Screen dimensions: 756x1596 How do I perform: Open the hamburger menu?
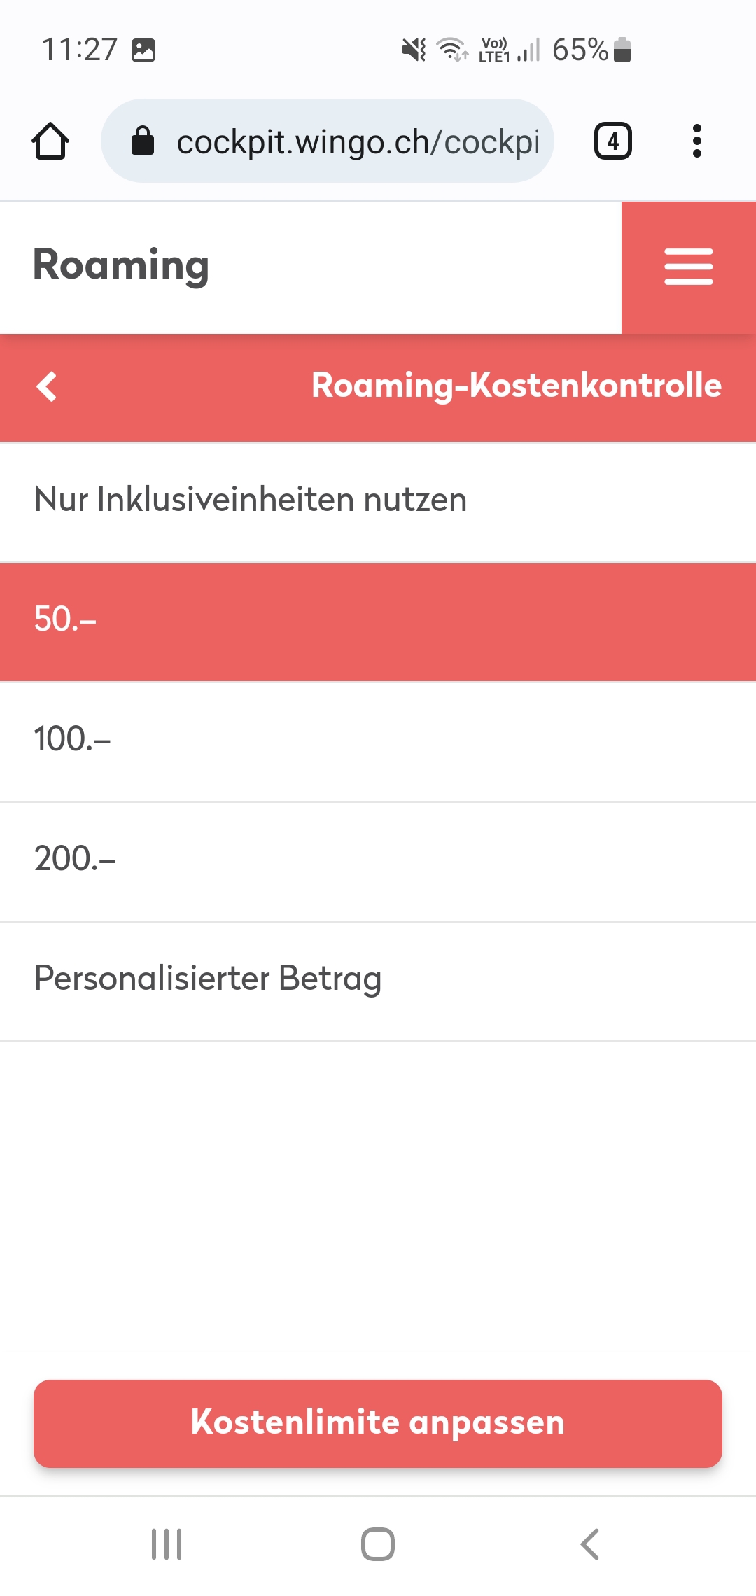coord(688,267)
